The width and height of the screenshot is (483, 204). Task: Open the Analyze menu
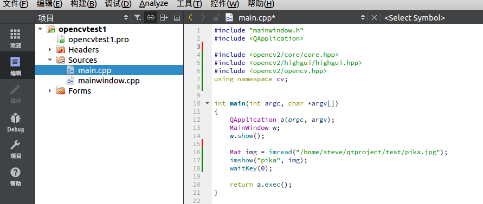153,4
